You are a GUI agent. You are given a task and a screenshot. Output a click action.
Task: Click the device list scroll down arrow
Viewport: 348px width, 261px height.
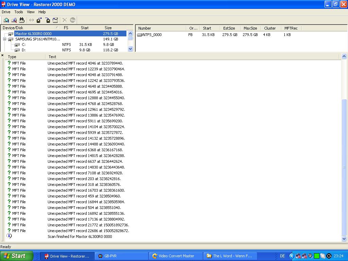[x=130, y=49]
